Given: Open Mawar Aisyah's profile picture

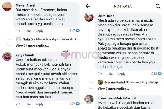Looking at the screenshot, I should tap(7, 7).
